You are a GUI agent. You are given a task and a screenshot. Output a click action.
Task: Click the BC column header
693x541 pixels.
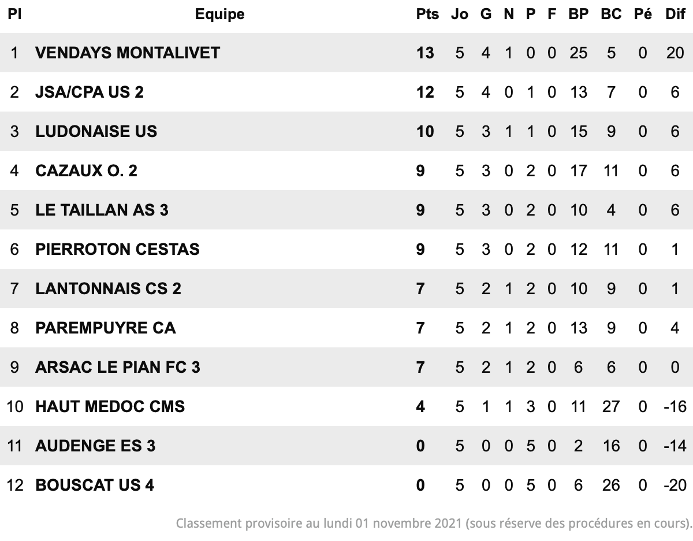(x=611, y=14)
